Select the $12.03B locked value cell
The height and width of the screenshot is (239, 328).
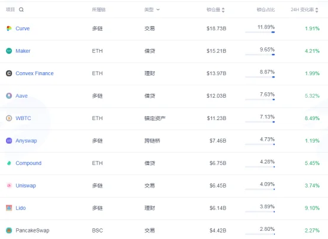click(216, 96)
